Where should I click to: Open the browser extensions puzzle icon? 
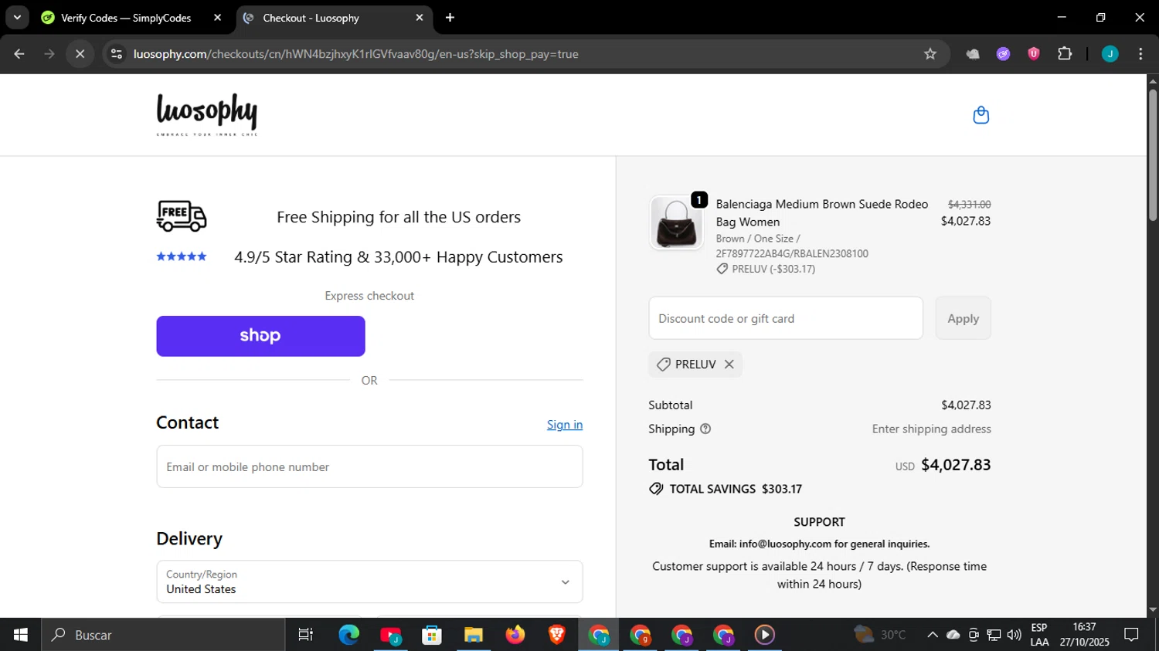1065,54
